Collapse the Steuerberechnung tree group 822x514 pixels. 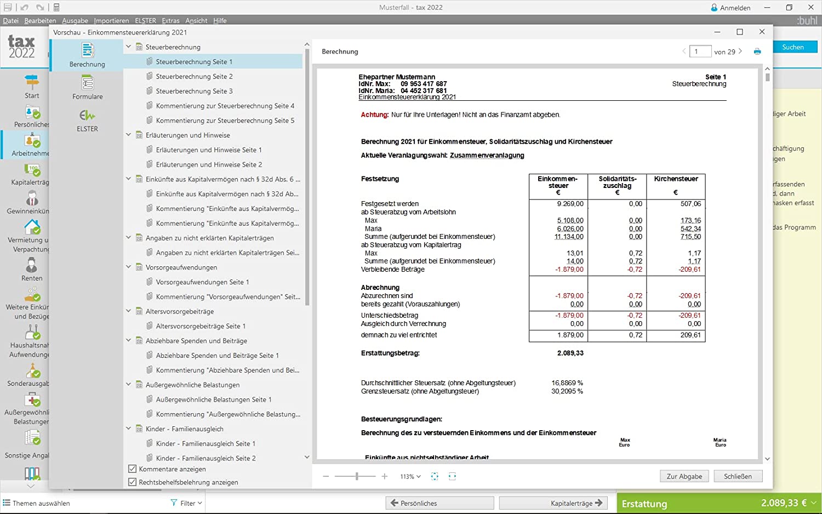128,47
